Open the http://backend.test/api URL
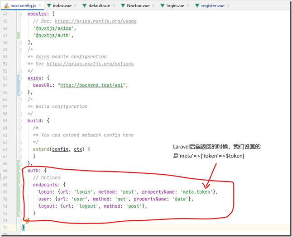The image size is (292, 237). (91, 85)
